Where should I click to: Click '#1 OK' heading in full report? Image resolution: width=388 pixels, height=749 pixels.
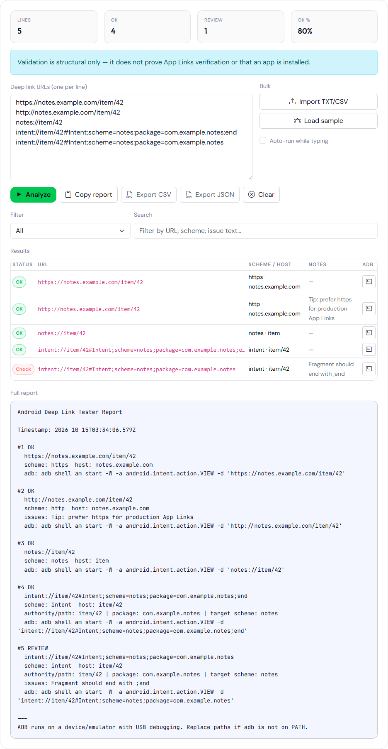[26, 448]
